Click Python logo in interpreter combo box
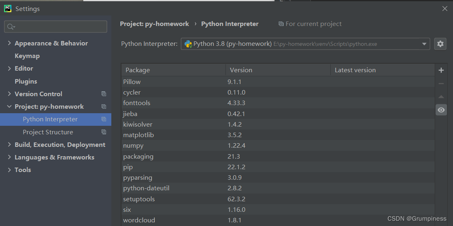Screen dimensions: 453x226 pos(189,44)
